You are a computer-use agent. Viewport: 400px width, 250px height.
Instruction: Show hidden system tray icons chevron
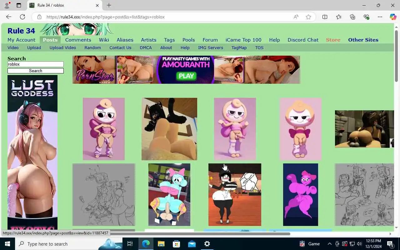(329, 244)
